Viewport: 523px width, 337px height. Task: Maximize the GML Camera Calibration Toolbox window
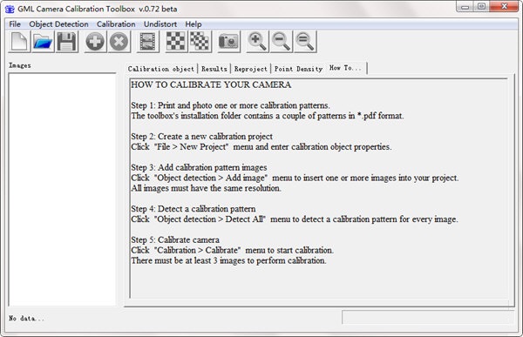481,7
